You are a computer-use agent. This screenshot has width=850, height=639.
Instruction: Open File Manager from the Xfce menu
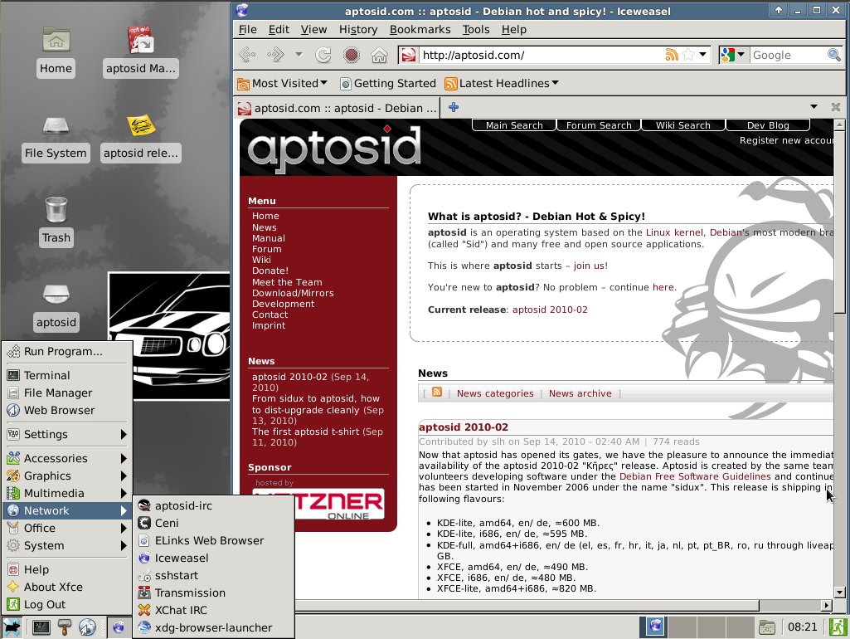click(x=67, y=393)
